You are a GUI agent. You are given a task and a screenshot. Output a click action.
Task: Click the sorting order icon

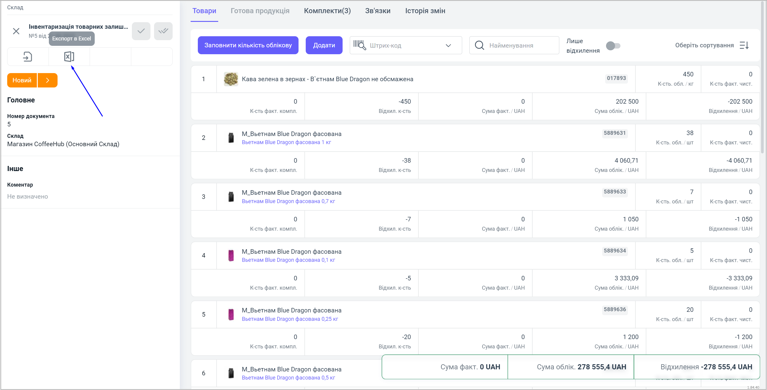tap(744, 46)
